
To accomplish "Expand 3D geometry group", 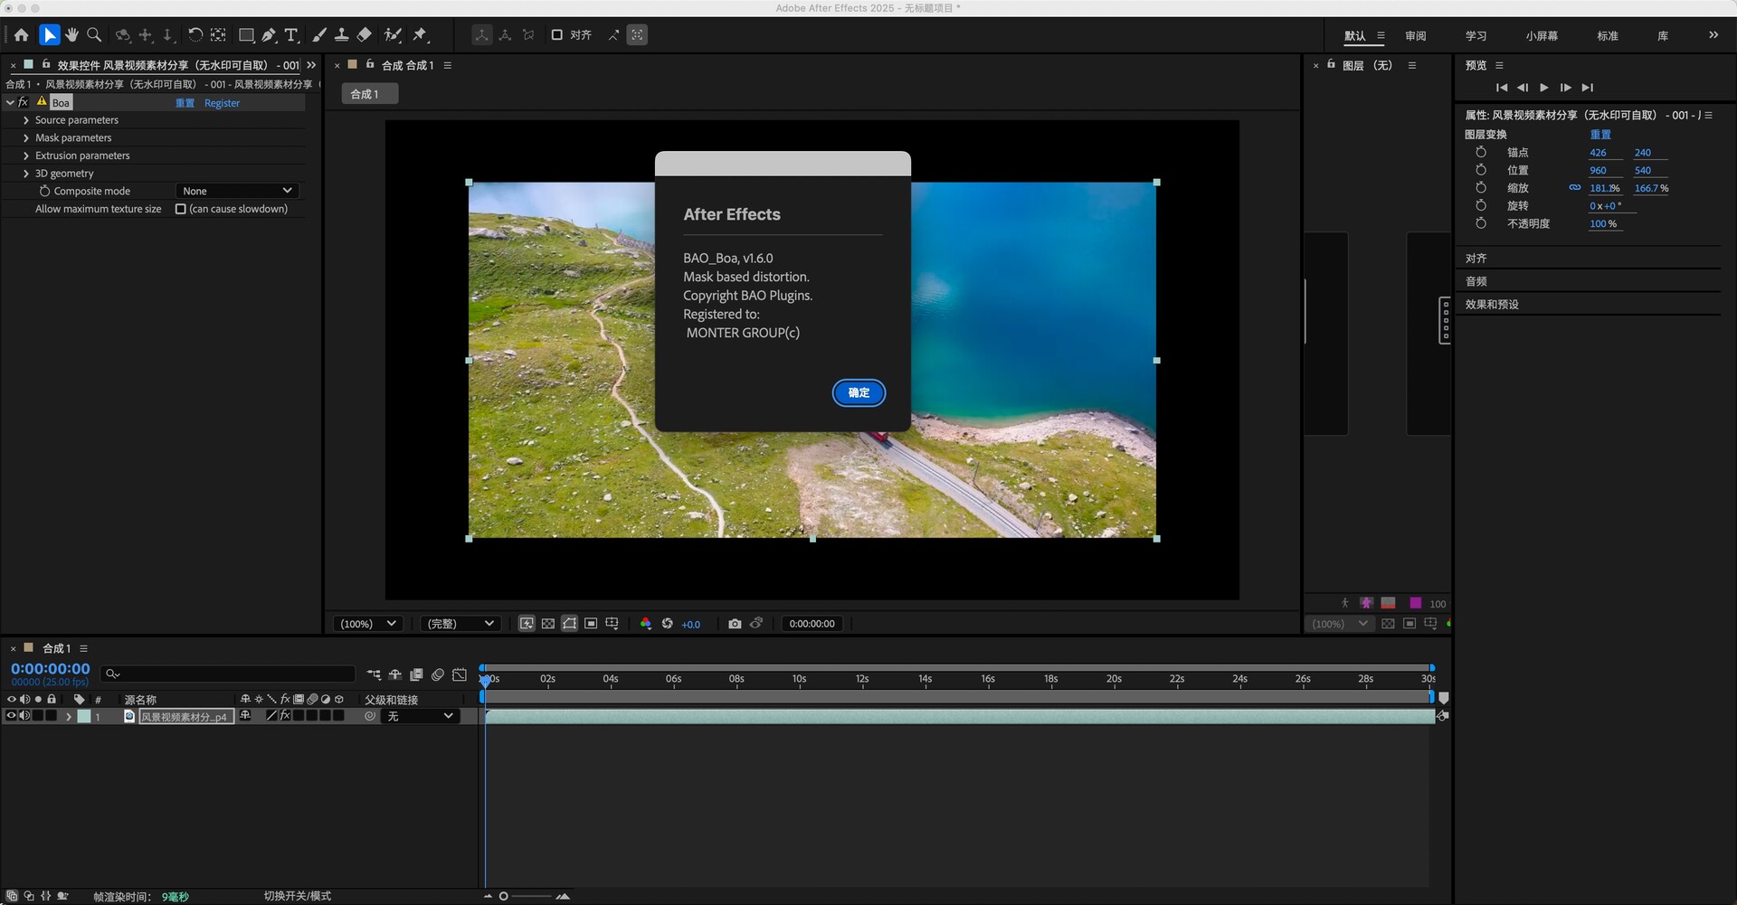I will click(x=26, y=174).
